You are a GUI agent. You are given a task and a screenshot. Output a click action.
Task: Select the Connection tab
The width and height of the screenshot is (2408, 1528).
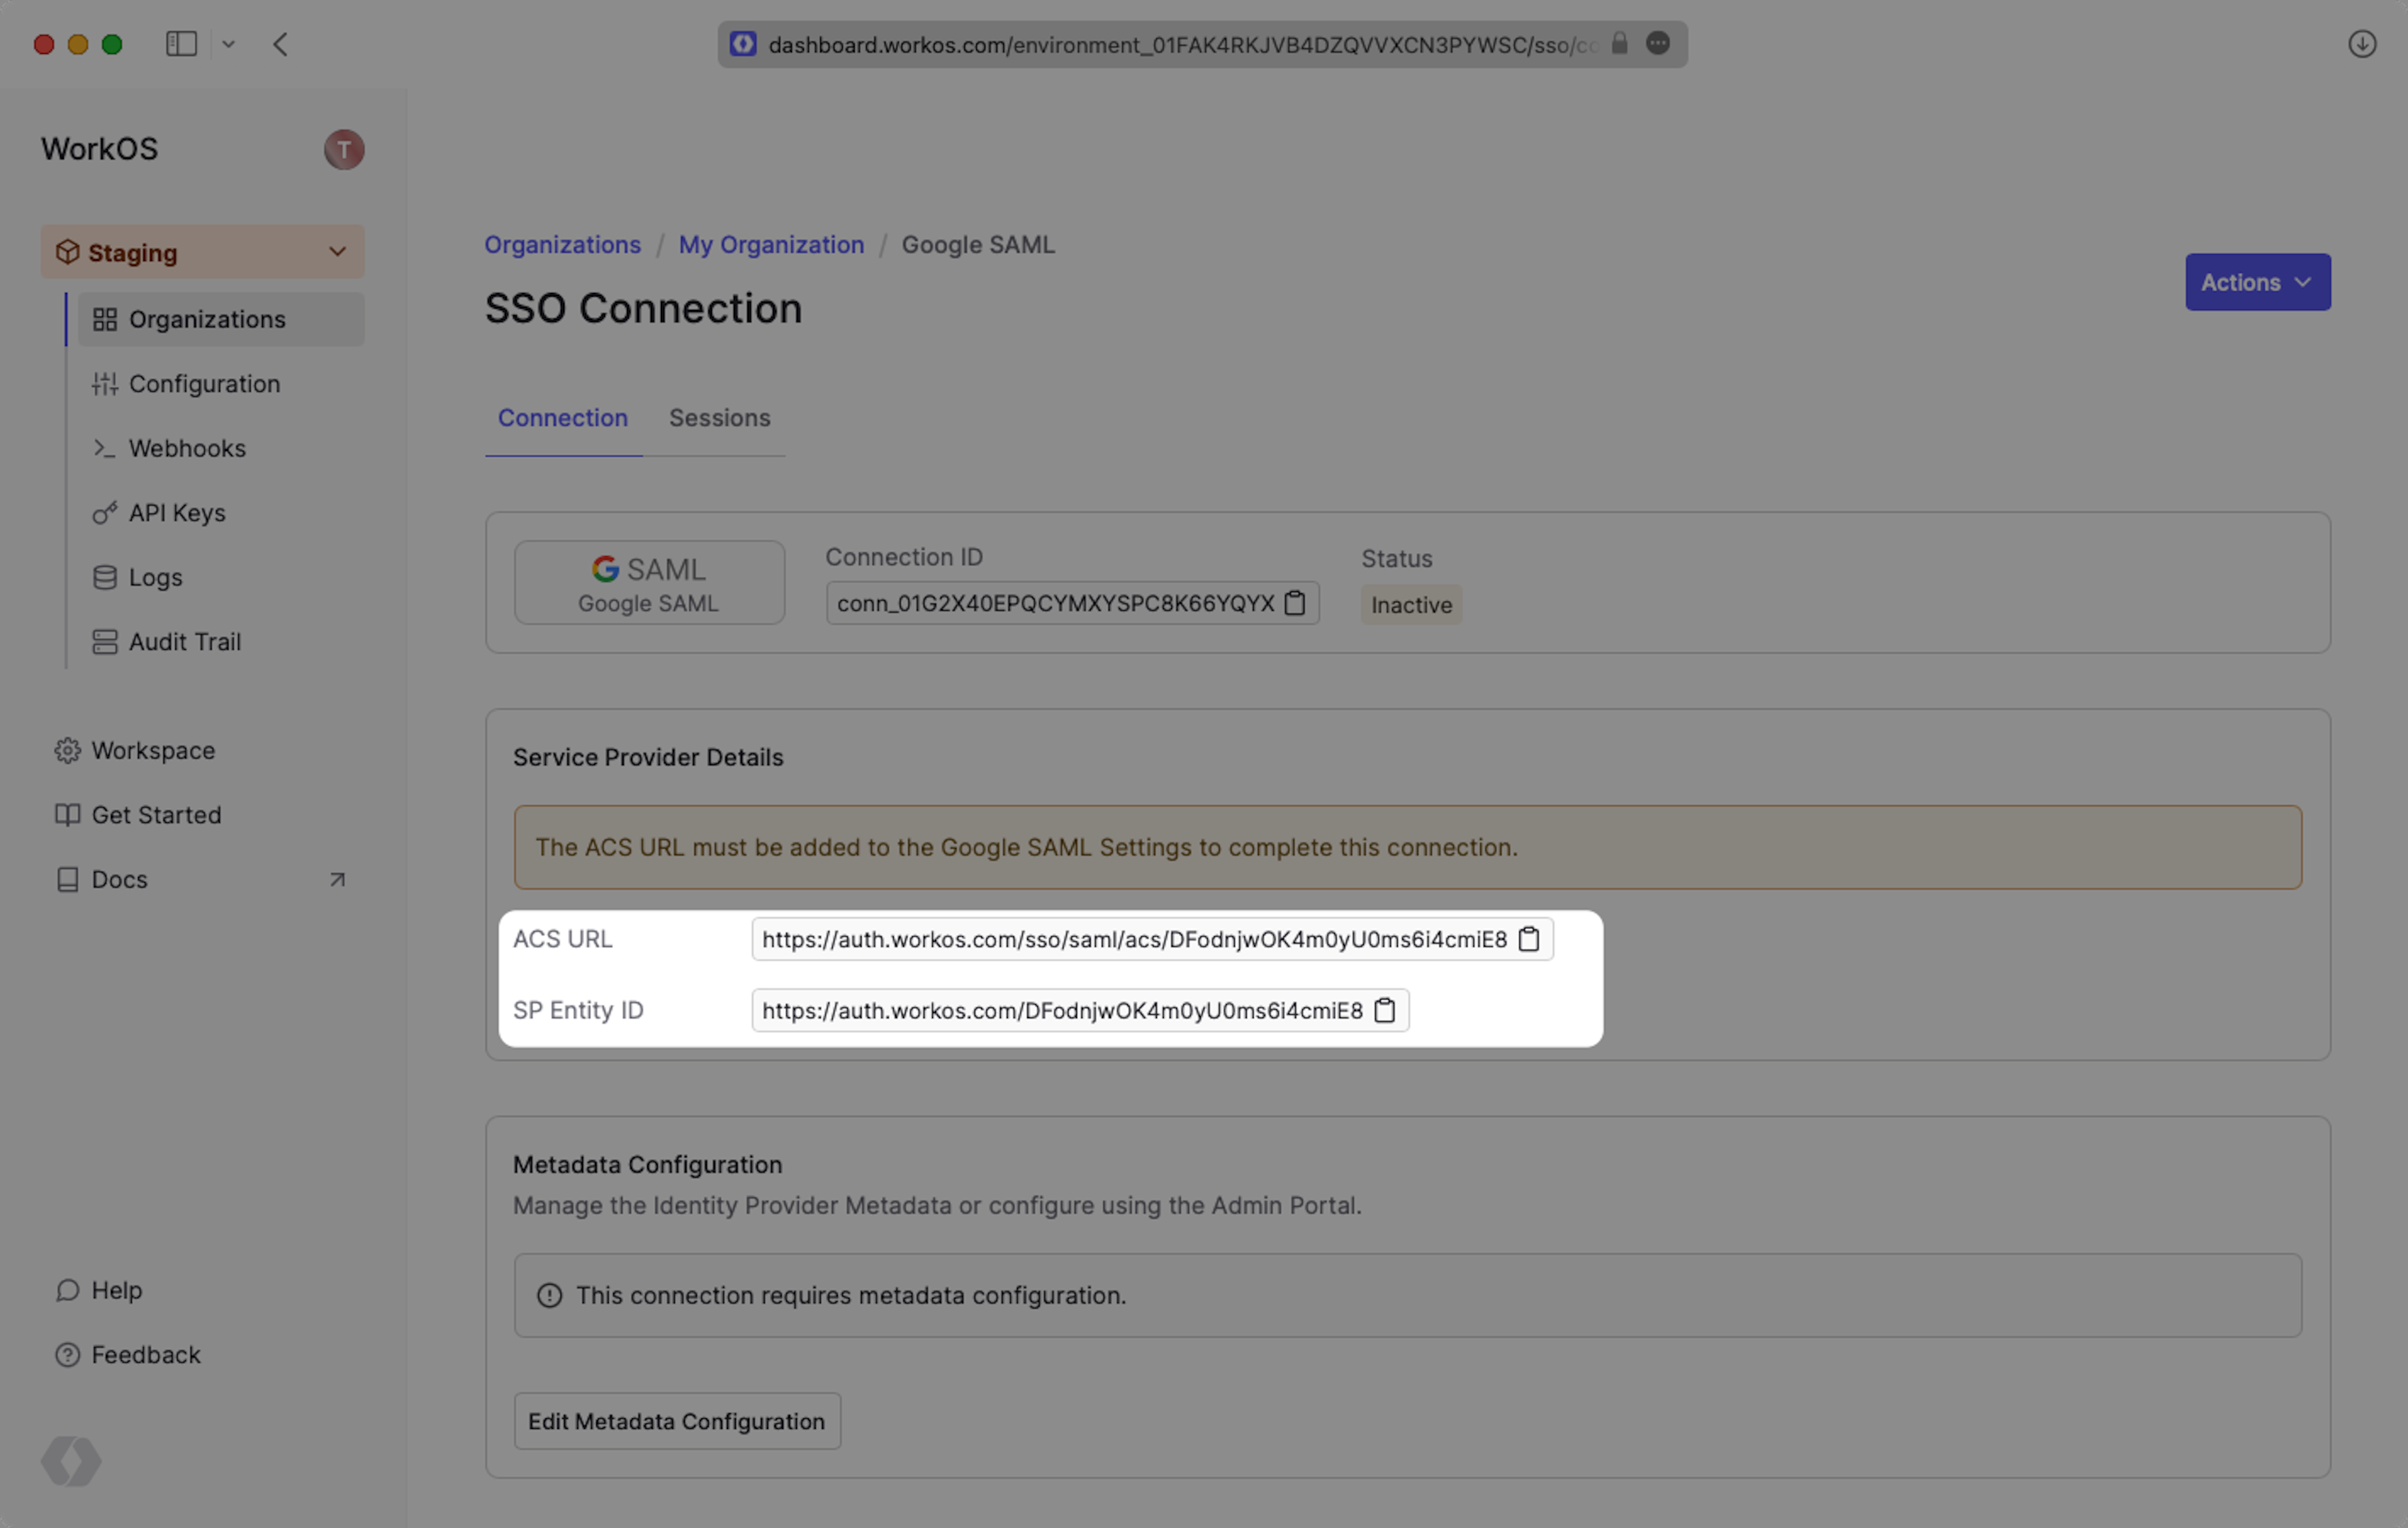563,418
